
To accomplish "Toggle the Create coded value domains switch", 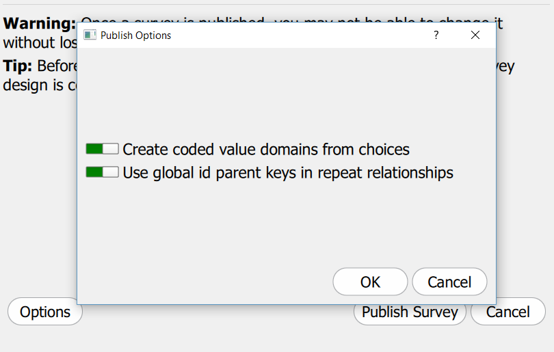I will click(x=102, y=149).
